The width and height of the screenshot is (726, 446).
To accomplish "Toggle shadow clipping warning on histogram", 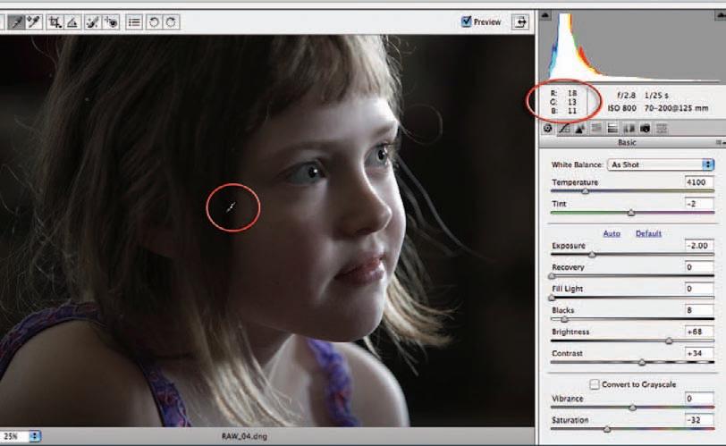I will coord(545,15).
